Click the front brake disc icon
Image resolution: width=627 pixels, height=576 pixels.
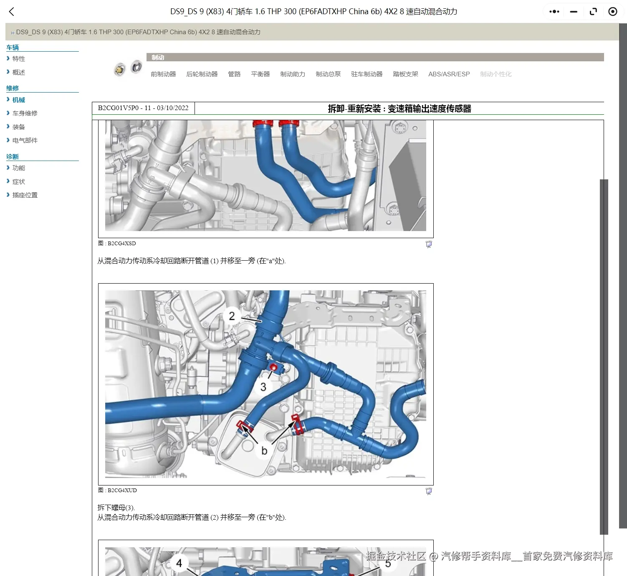[x=120, y=68]
